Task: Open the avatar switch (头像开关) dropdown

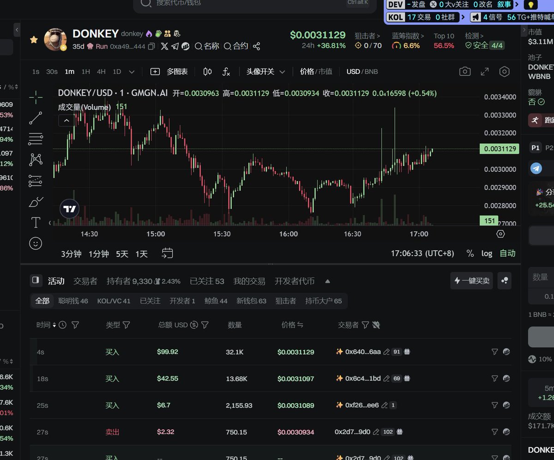Action: 265,72
